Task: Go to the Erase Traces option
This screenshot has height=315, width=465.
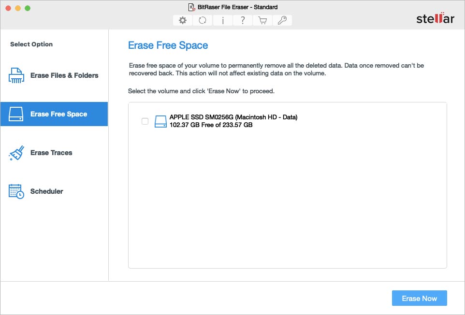Action: tap(51, 153)
